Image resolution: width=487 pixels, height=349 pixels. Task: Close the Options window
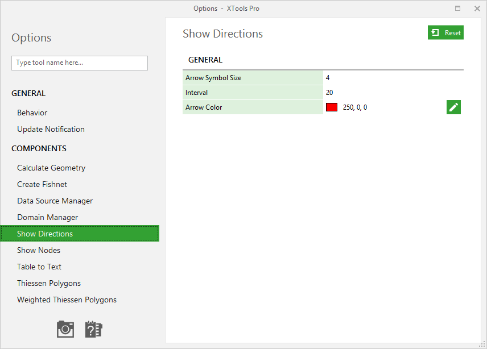coord(477,9)
